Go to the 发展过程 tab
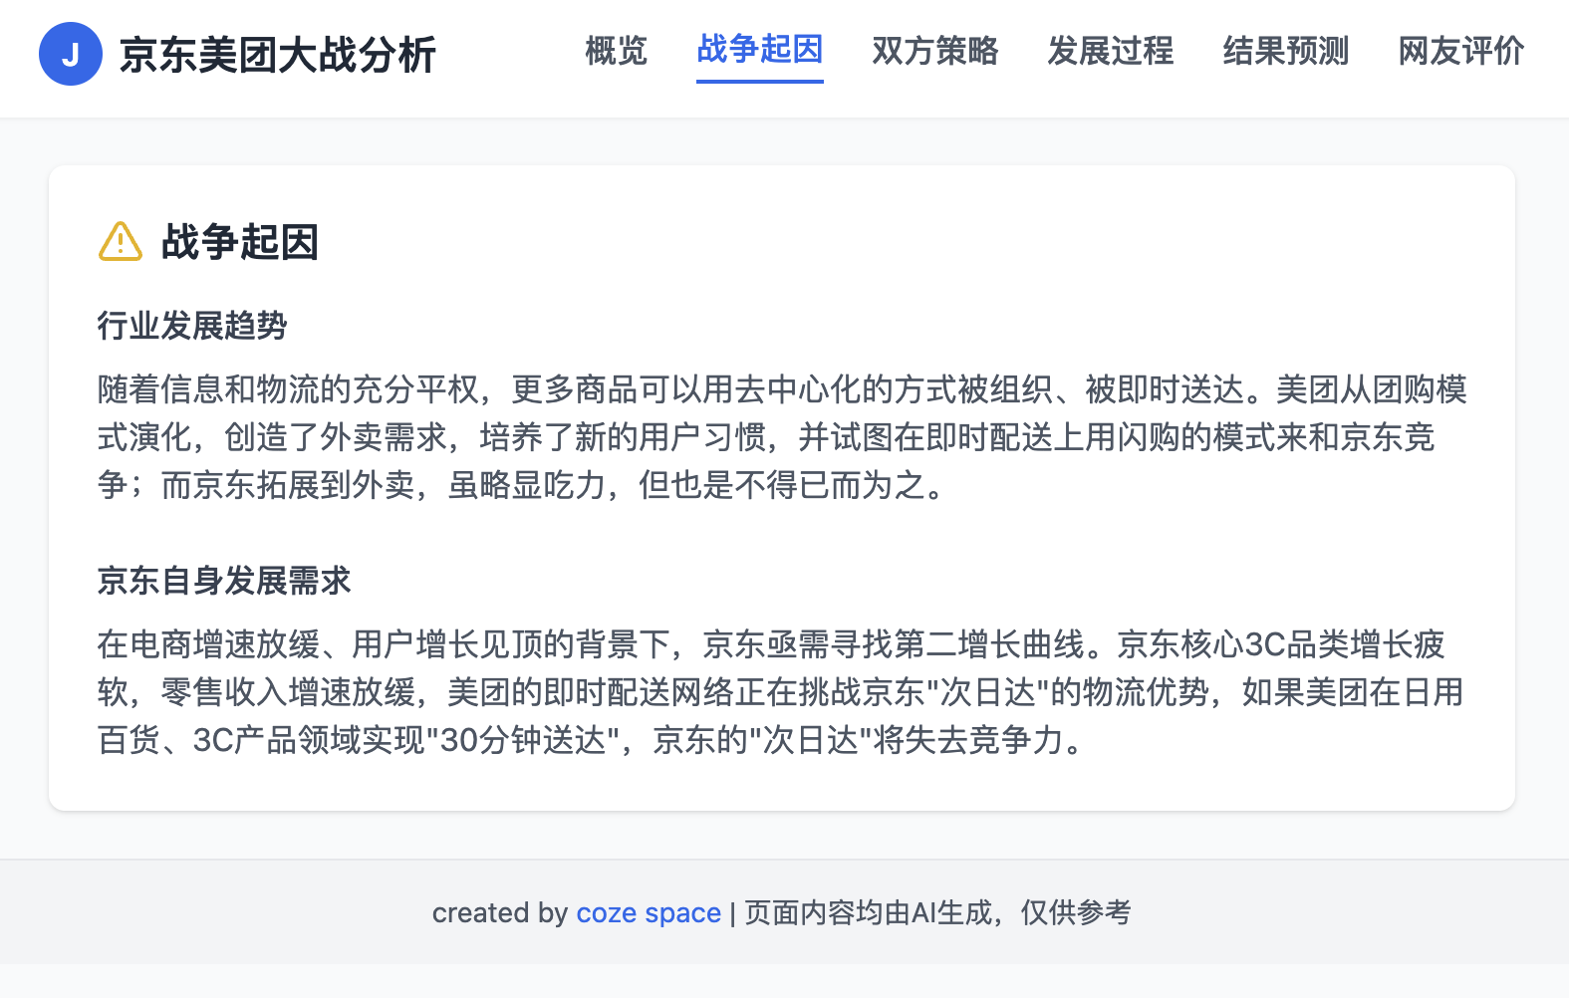The image size is (1569, 998). (x=1110, y=51)
